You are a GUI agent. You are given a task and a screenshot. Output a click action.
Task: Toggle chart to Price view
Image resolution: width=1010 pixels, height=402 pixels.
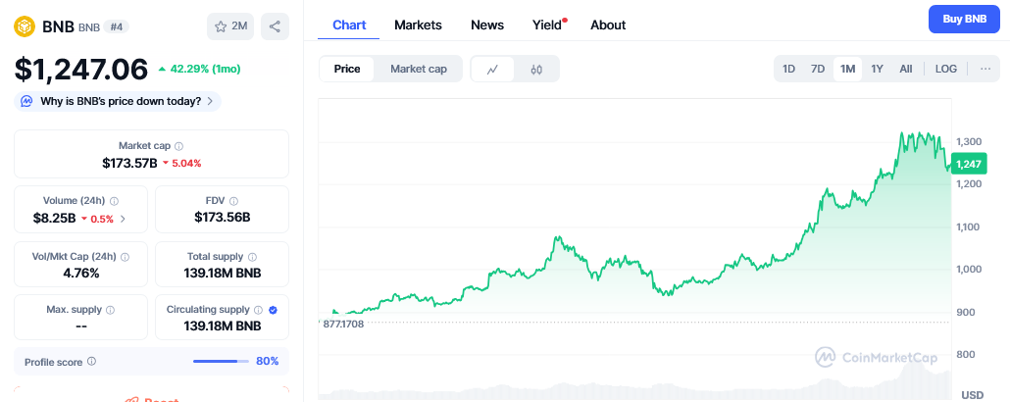[347, 69]
